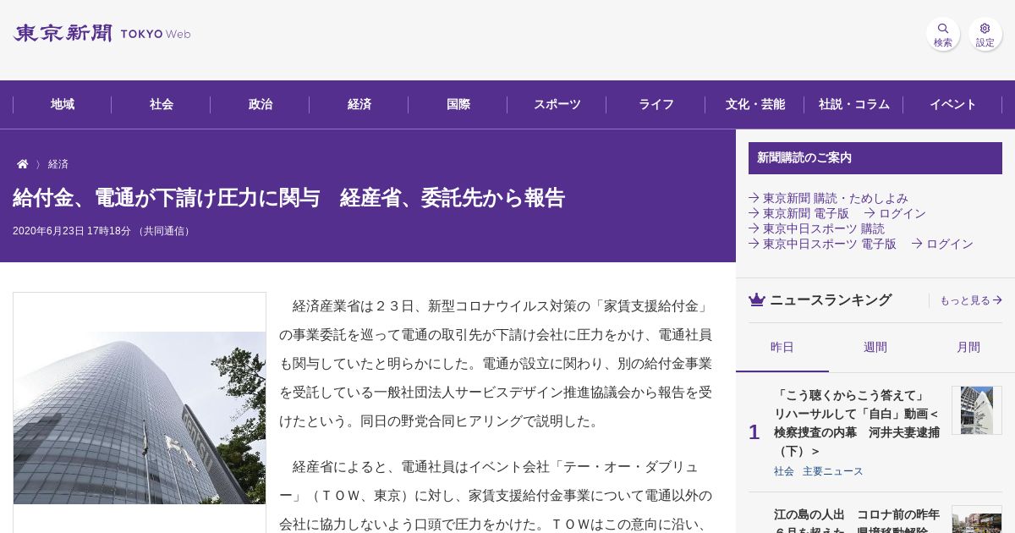
Task: Click 社会 tag under ranking article 1
Action: point(784,471)
